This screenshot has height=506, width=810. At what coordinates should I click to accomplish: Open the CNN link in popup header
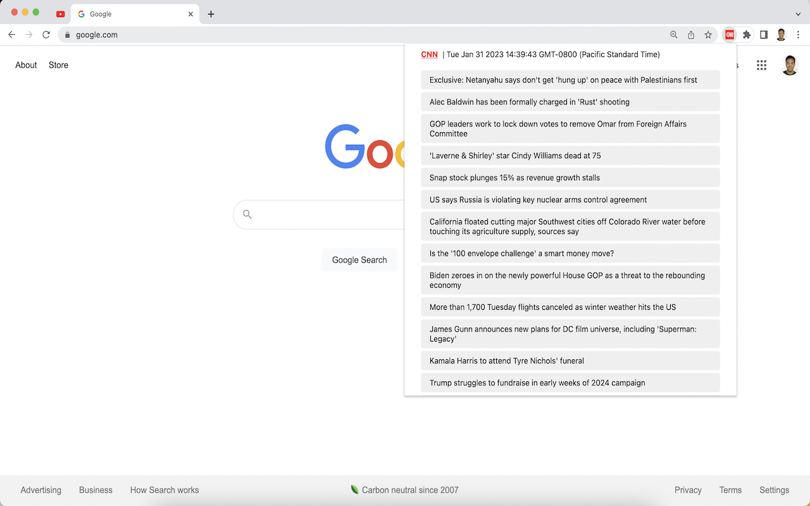pos(429,54)
